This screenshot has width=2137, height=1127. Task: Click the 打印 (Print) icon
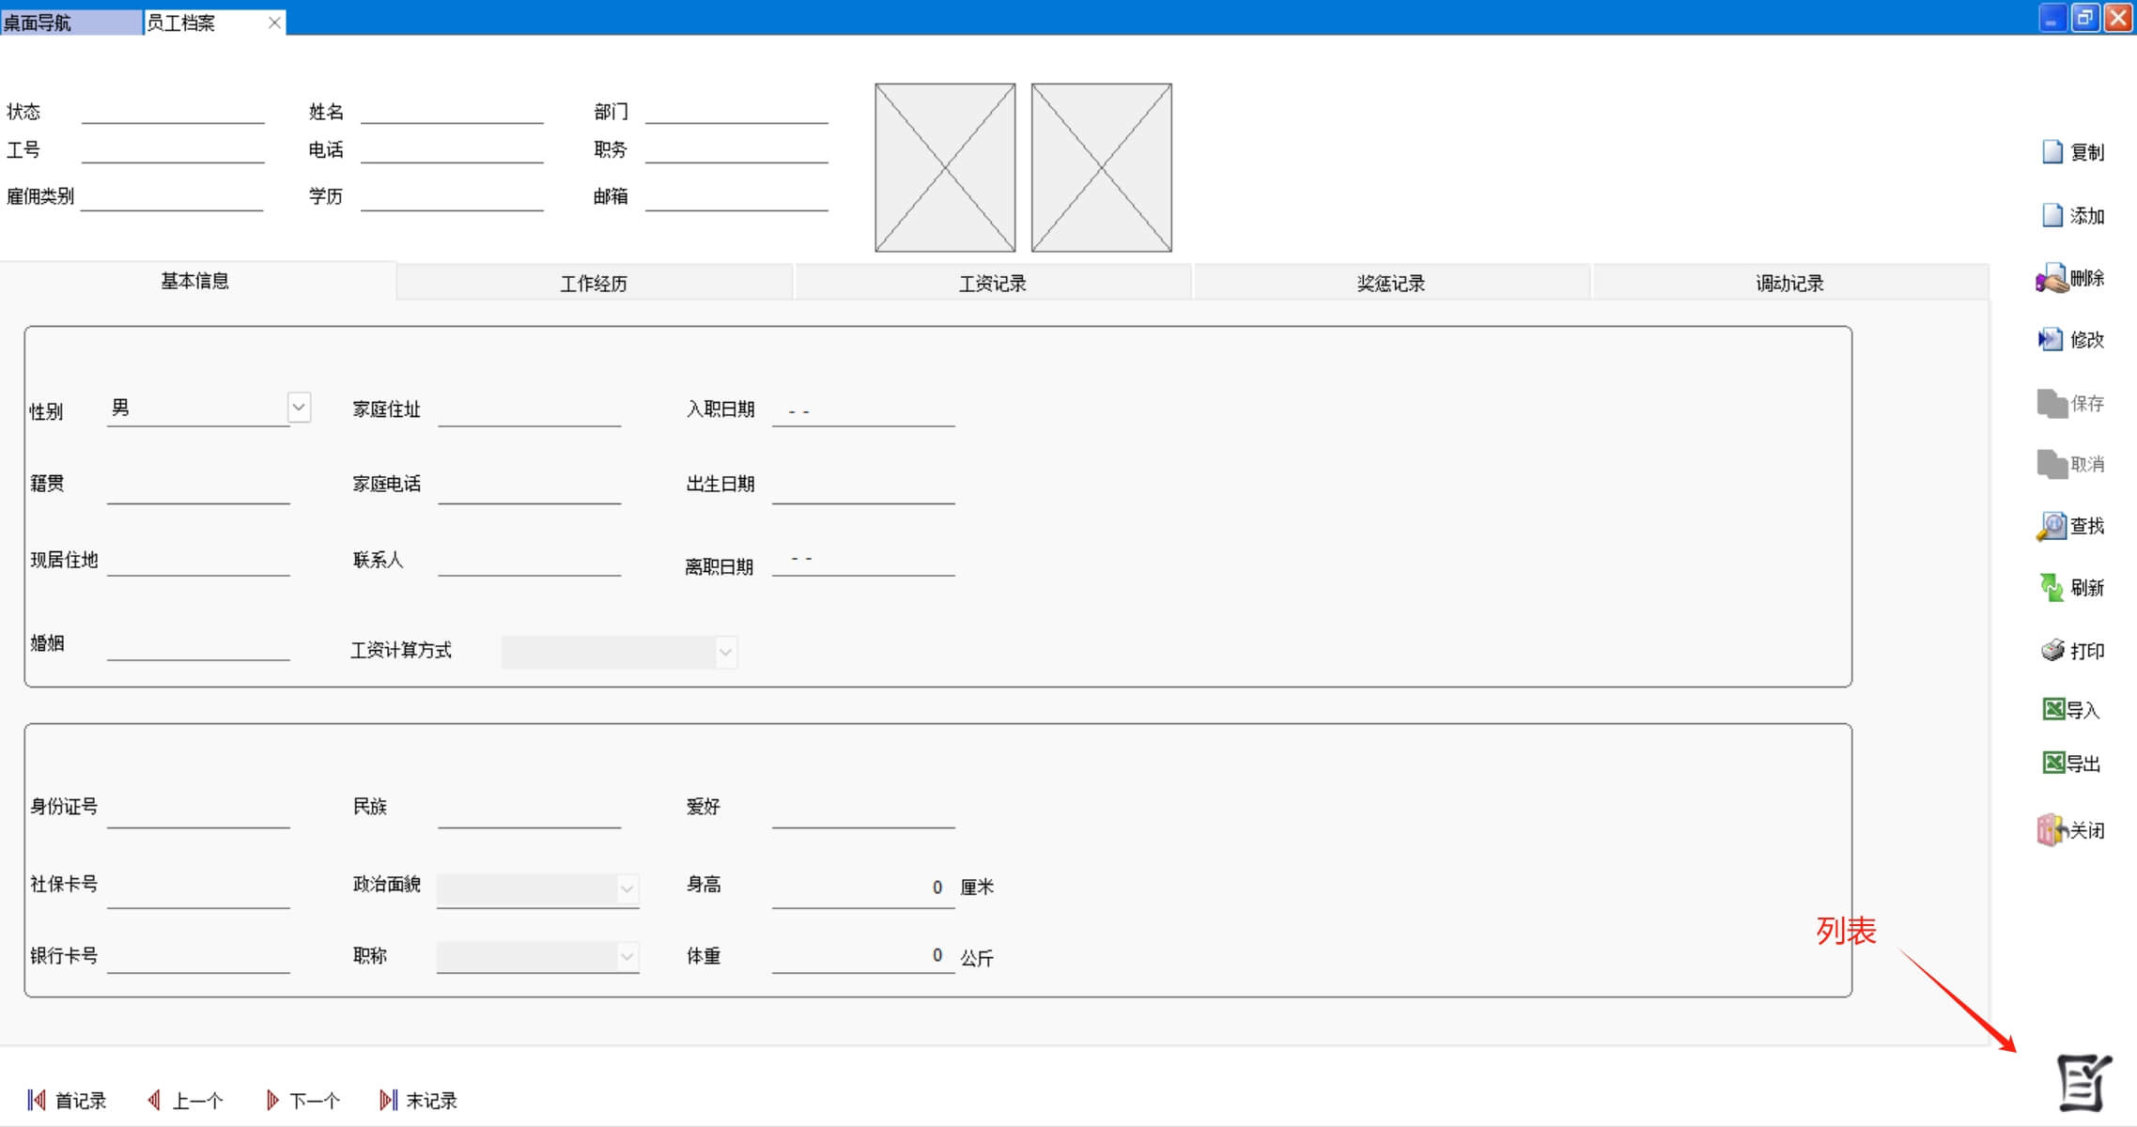[2052, 651]
